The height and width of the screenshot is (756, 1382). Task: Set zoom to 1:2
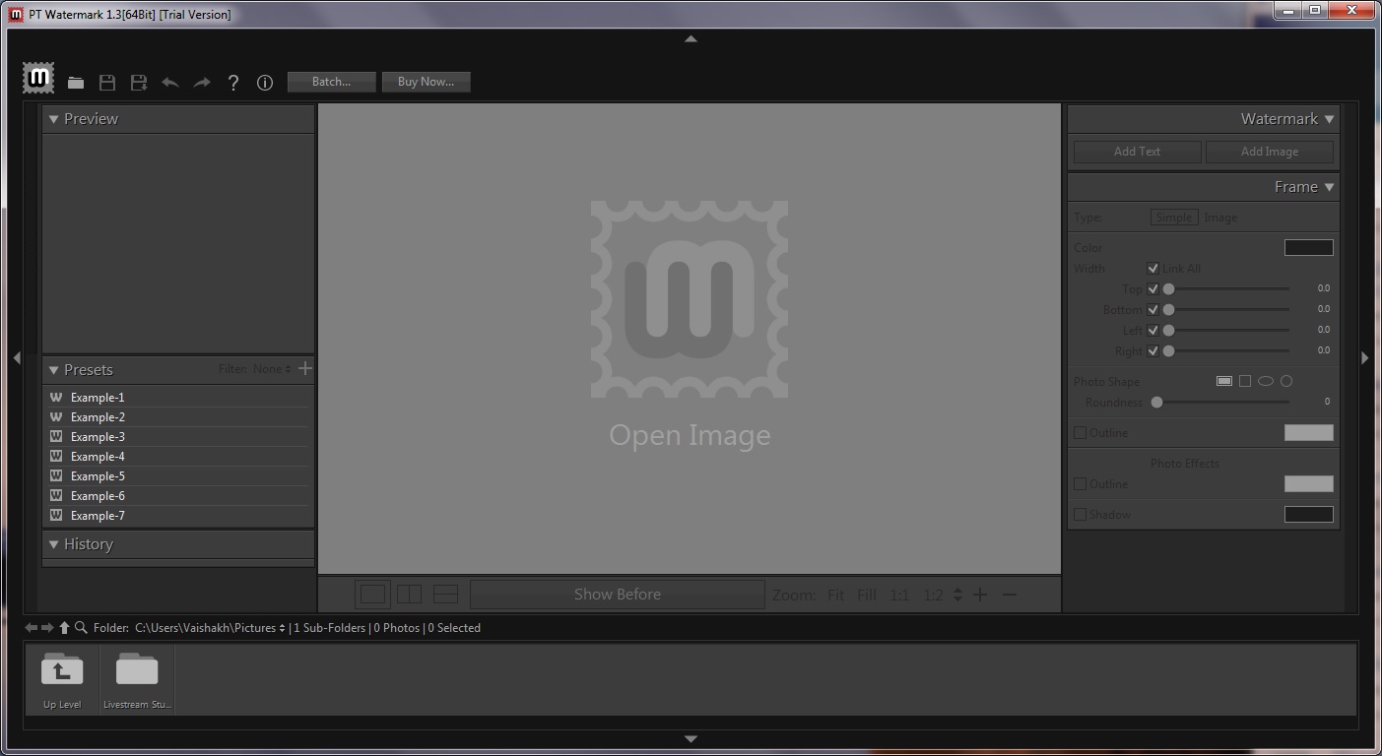[x=933, y=595]
